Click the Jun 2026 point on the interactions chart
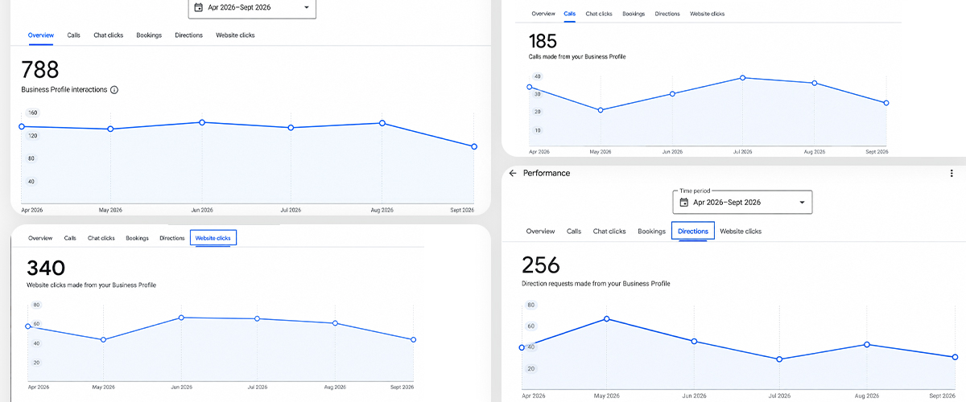Viewport: 966px width, 402px height. click(202, 122)
